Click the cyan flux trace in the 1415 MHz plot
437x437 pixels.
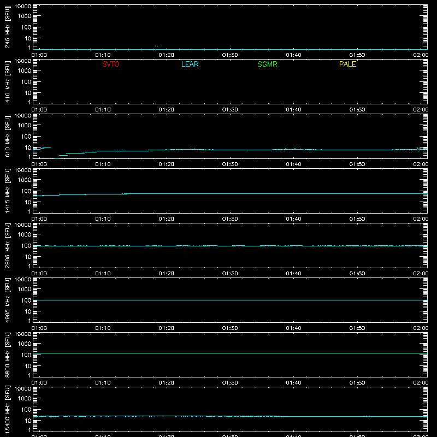pos(230,193)
